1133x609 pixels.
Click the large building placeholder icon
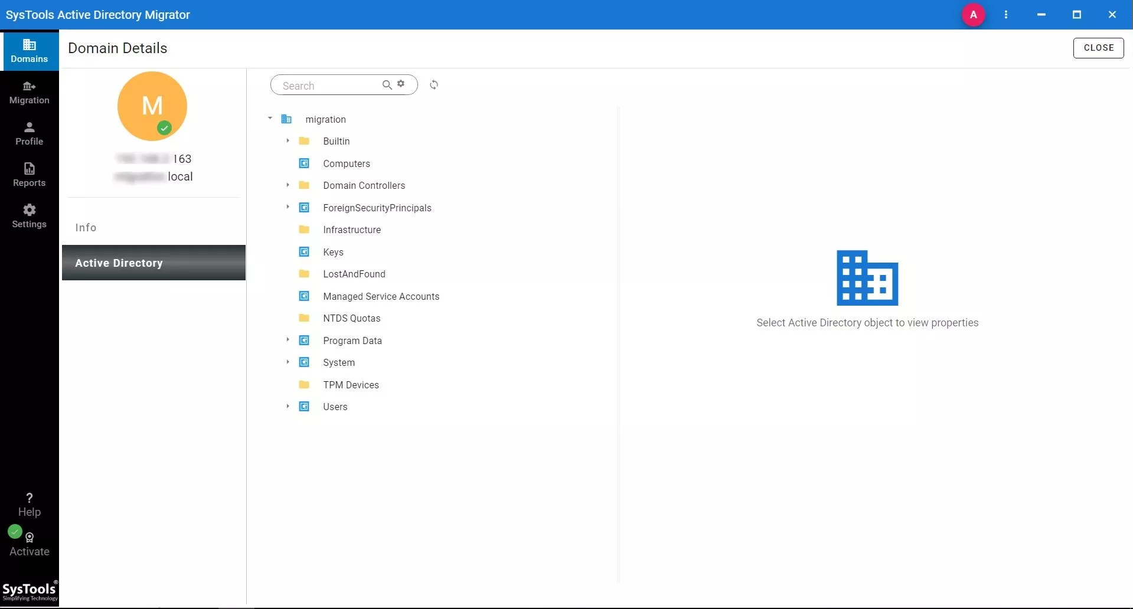(867, 278)
